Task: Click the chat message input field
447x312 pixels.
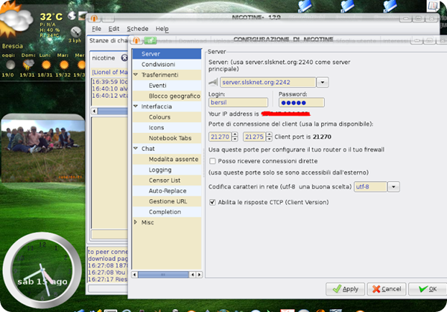Action: pyautogui.click(x=110, y=234)
